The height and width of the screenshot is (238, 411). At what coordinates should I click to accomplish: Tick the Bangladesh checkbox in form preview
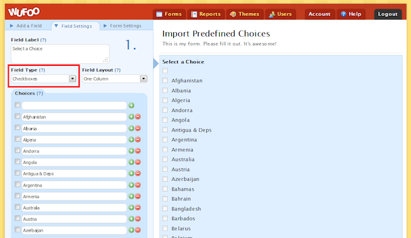[165, 209]
